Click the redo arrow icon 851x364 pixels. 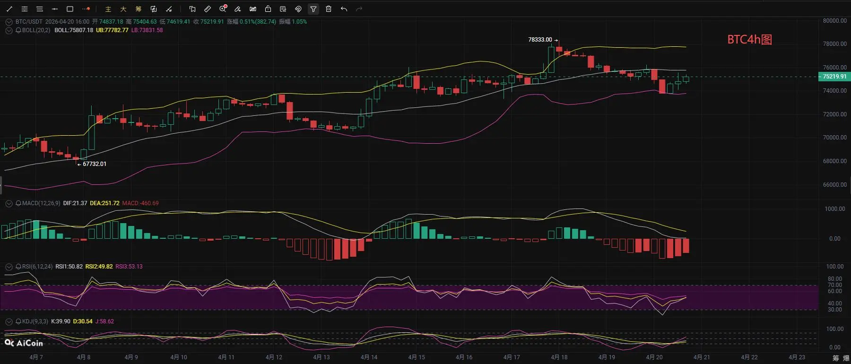coord(359,9)
